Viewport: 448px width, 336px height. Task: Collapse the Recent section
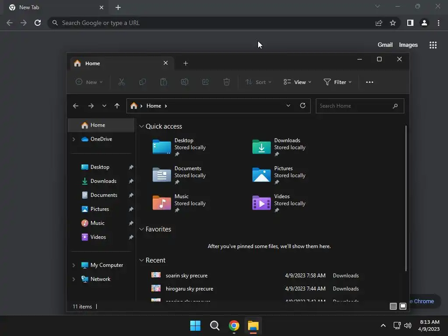(141, 260)
